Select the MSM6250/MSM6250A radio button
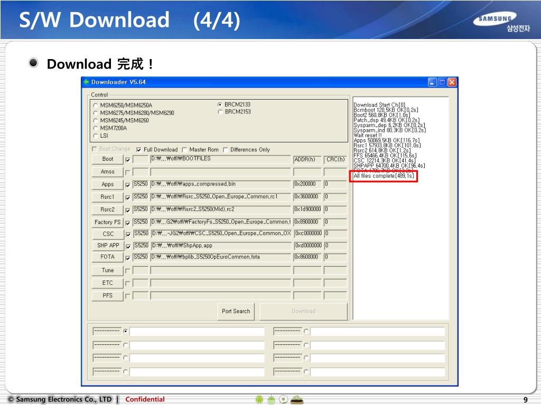The width and height of the screenshot is (541, 405). 96,105
